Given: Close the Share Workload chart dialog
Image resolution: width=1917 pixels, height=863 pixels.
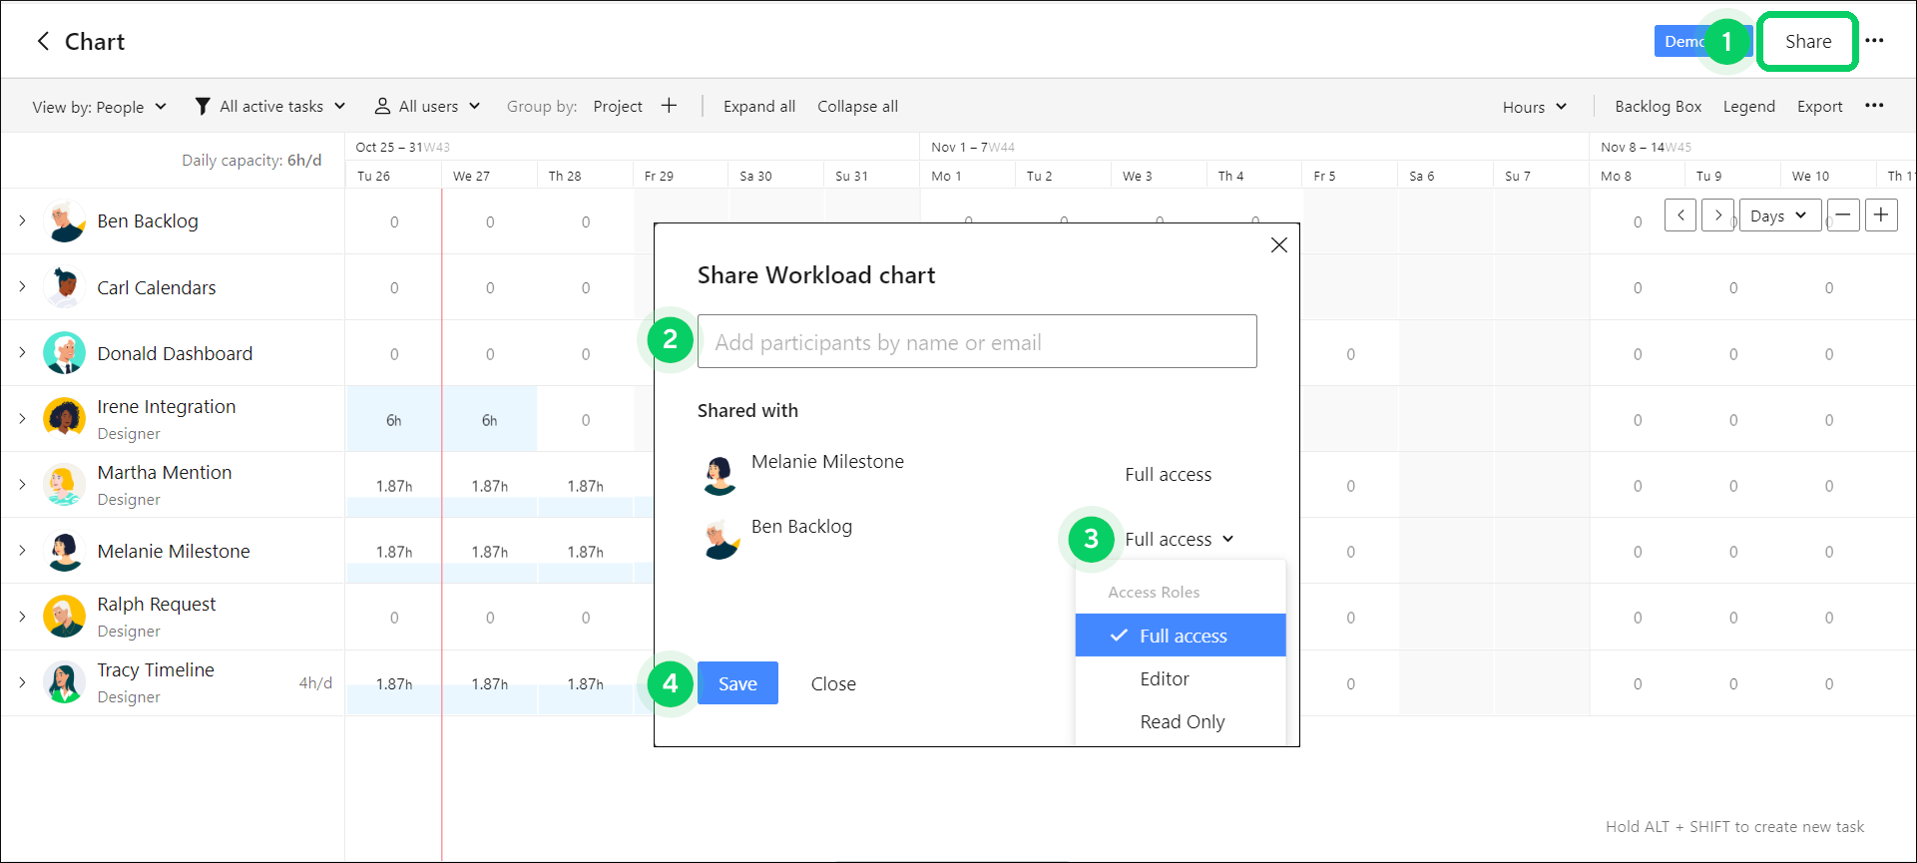Looking at the screenshot, I should click(1278, 245).
